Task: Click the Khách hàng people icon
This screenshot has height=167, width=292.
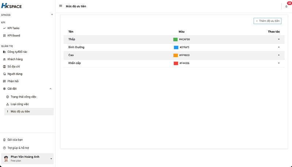Action: (4, 59)
